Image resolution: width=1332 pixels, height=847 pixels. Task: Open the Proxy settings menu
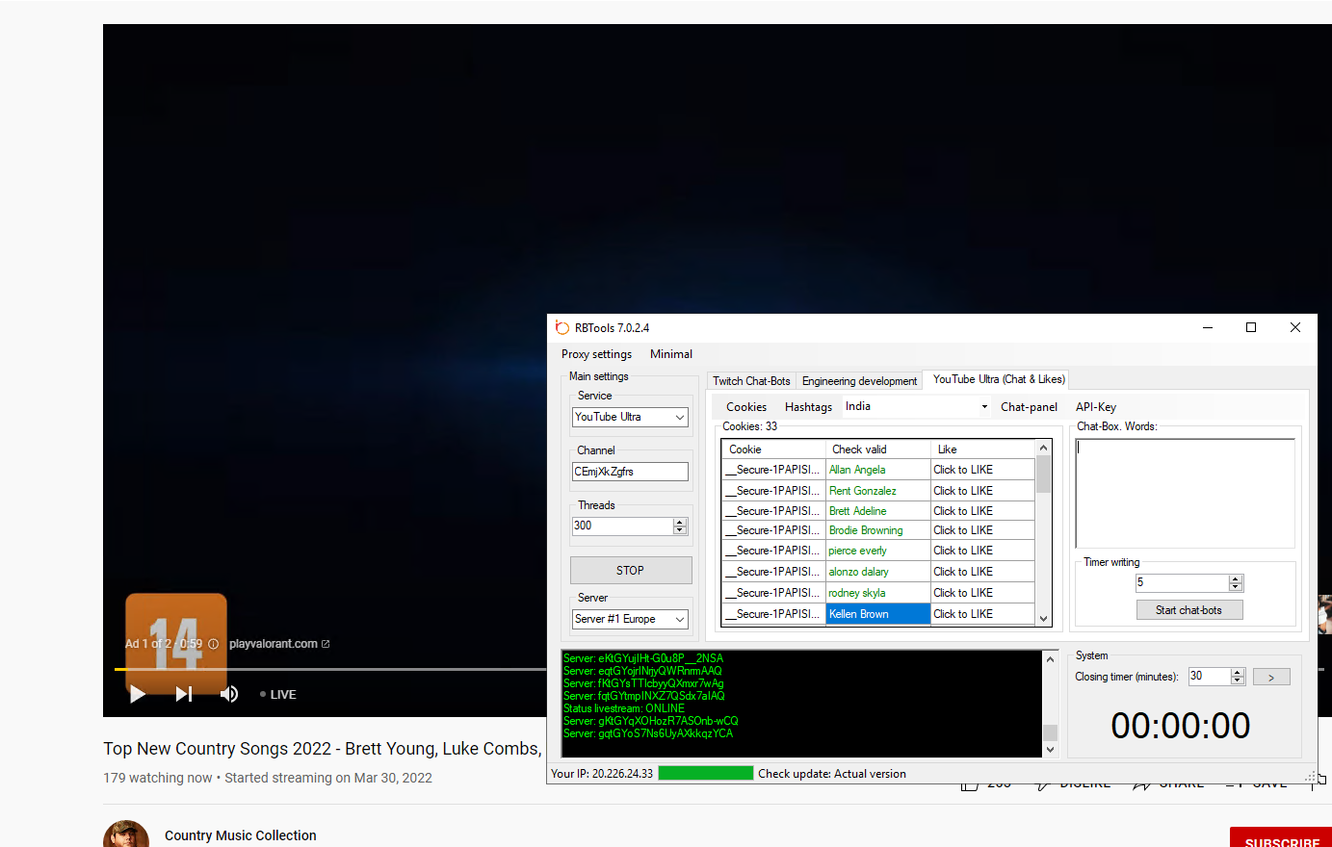click(596, 354)
